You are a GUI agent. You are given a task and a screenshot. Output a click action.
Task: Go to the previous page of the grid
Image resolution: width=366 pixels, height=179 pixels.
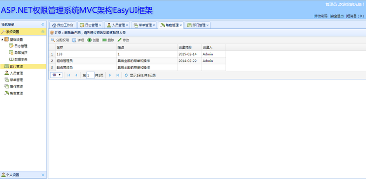[76, 75]
